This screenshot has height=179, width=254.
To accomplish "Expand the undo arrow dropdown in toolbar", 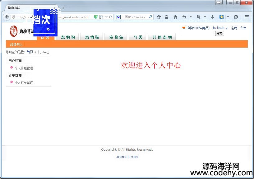I will (x=191, y=17).
